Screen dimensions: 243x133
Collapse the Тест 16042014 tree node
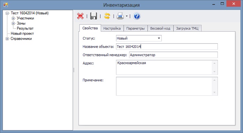[7, 13]
